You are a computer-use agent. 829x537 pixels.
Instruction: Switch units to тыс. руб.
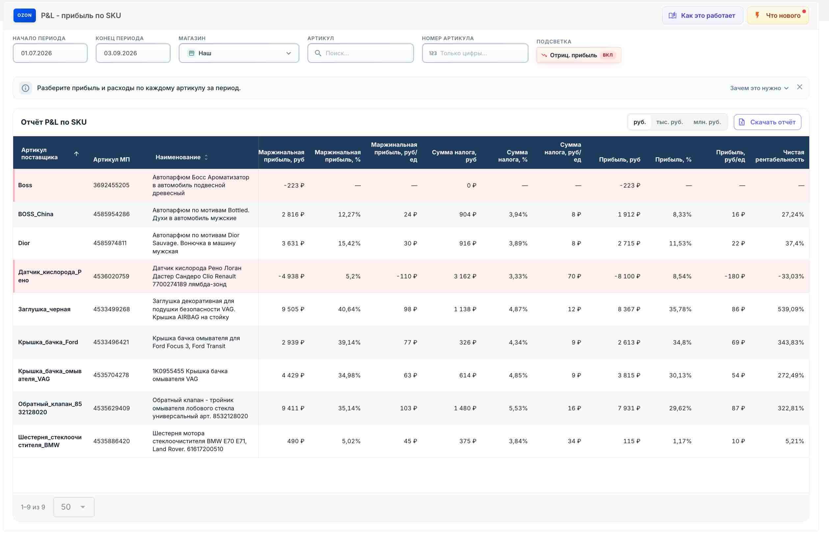coord(669,122)
